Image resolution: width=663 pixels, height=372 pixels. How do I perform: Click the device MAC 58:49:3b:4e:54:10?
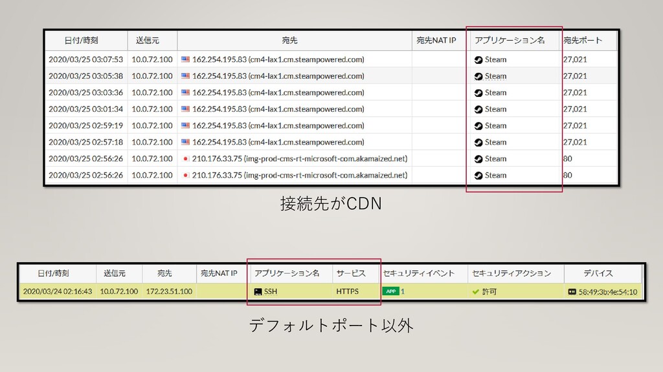tap(607, 291)
